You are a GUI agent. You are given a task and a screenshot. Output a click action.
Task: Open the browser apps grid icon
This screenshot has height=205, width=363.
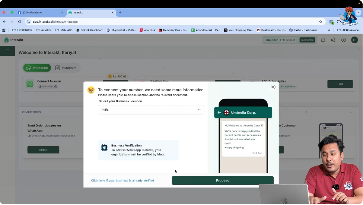4,30
